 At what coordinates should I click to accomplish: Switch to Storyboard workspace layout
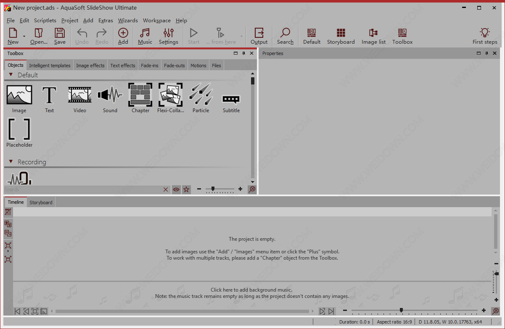click(341, 36)
